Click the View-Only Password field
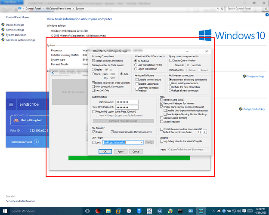Screen dimensions: 269x215 point(127,107)
